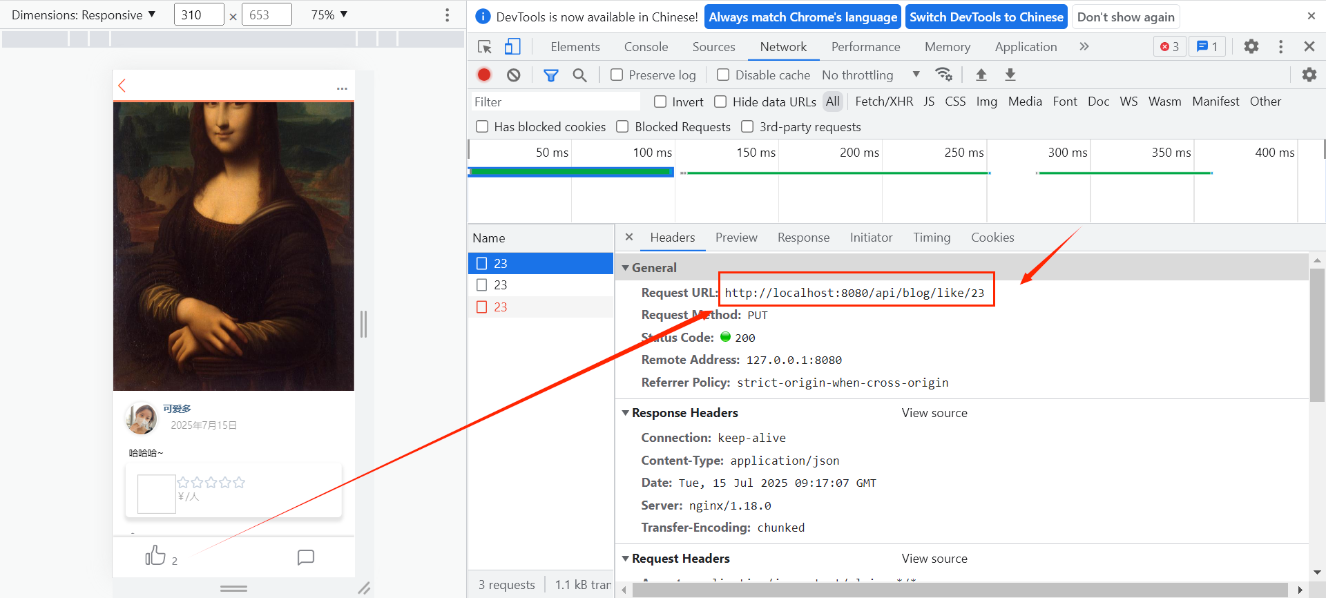The height and width of the screenshot is (598, 1326).
Task: Open the Response tab of the request
Action: tap(803, 237)
